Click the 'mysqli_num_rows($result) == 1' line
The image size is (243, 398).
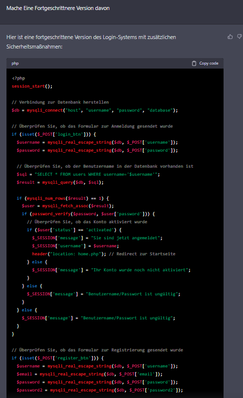click(x=63, y=198)
